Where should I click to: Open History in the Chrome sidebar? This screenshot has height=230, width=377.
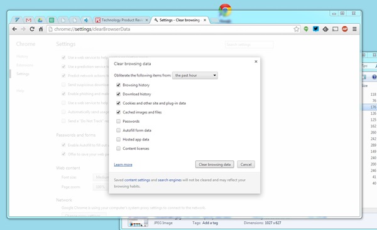coord(22,56)
